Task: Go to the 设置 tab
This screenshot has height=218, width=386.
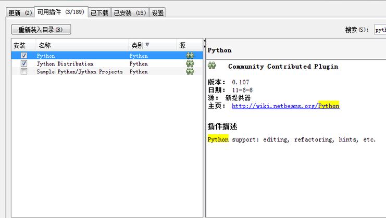Action: tap(157, 12)
